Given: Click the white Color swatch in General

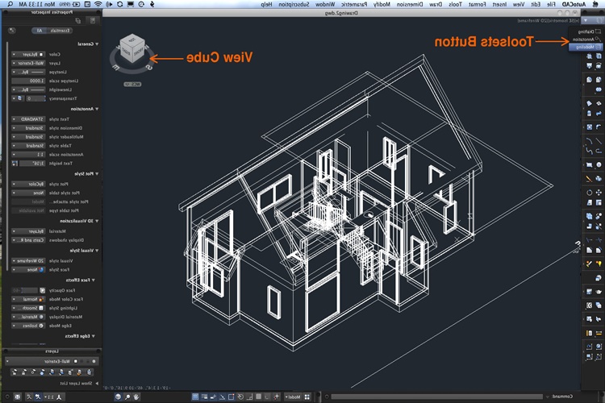Looking at the screenshot, I should pyautogui.click(x=41, y=54).
